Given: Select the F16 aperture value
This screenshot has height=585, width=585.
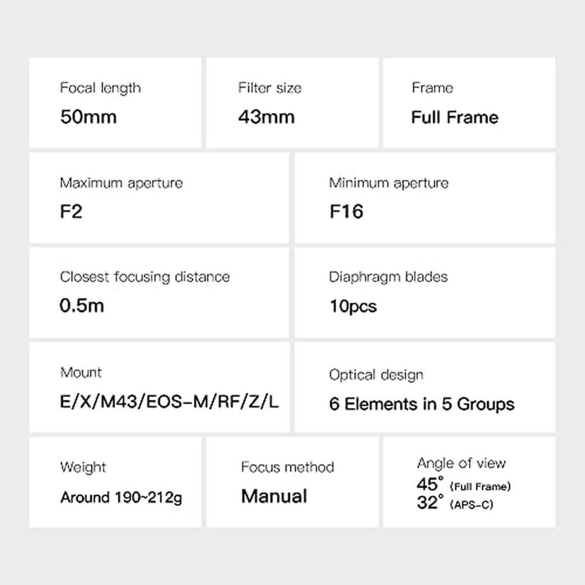Looking at the screenshot, I should pos(346,211).
